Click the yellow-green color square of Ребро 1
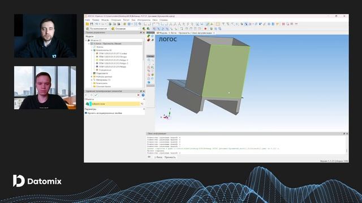Screen dimensions: 362x203 pos(97,60)
